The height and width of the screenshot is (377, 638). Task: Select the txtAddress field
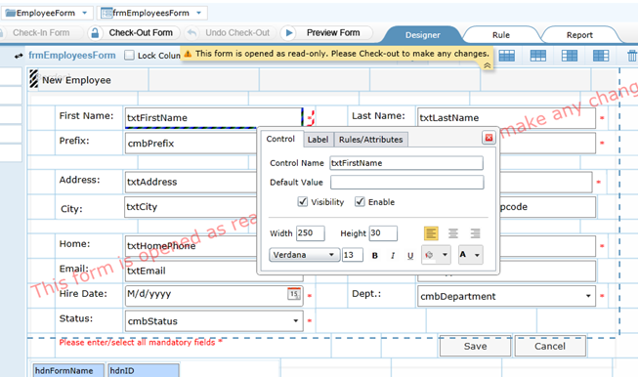point(191,182)
